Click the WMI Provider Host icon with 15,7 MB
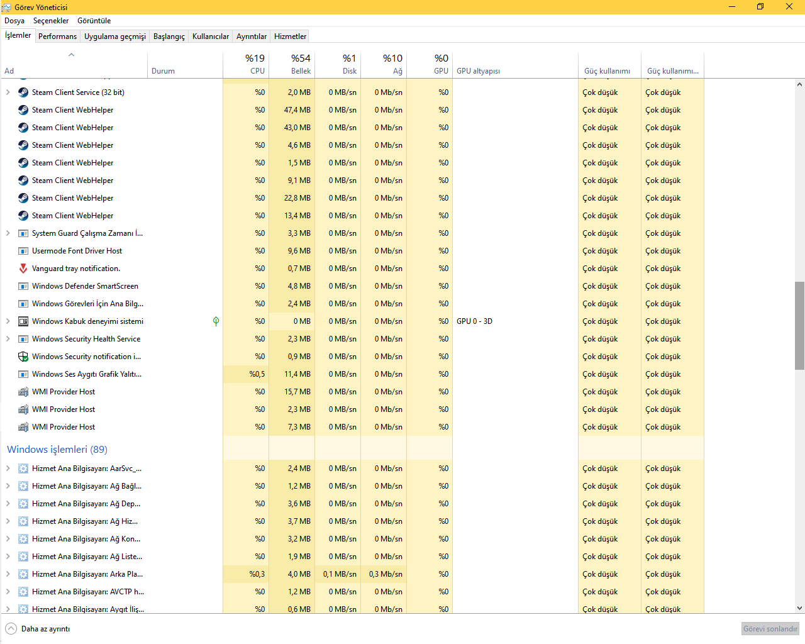805x644 pixels. 23,392
